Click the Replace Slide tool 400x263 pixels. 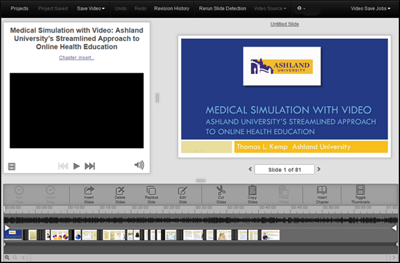pos(151,195)
